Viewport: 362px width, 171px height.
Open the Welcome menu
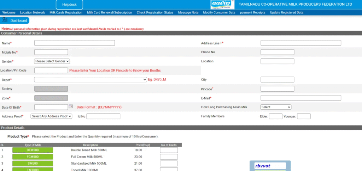pos(9,13)
